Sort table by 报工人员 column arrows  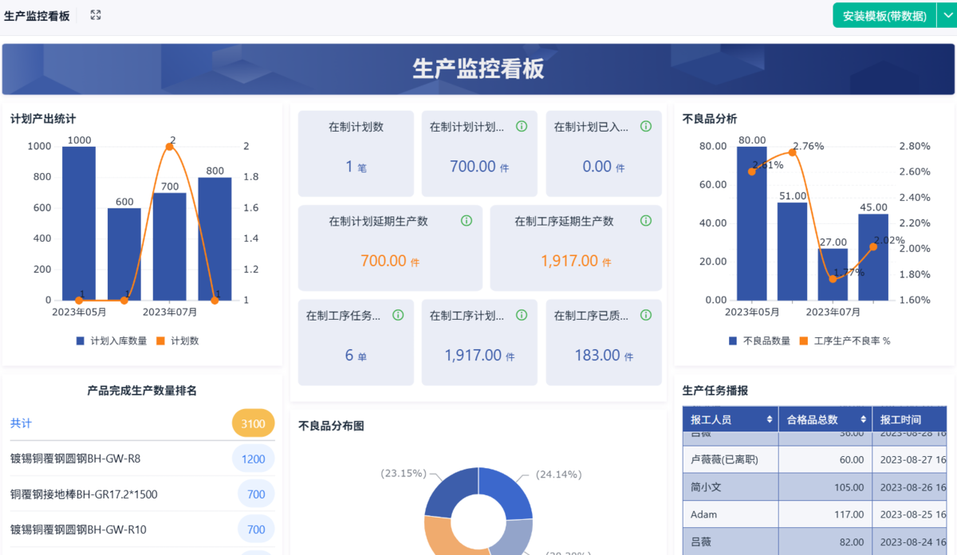[770, 419]
